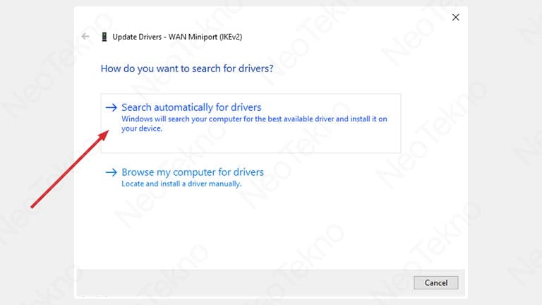Viewport: 542px width, 305px height.
Task: Click the red annotation arrow's head
Action: tap(106, 135)
